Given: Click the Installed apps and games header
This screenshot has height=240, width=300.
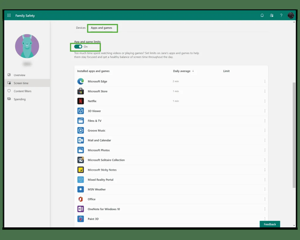Looking at the screenshot, I should (x=93, y=71).
